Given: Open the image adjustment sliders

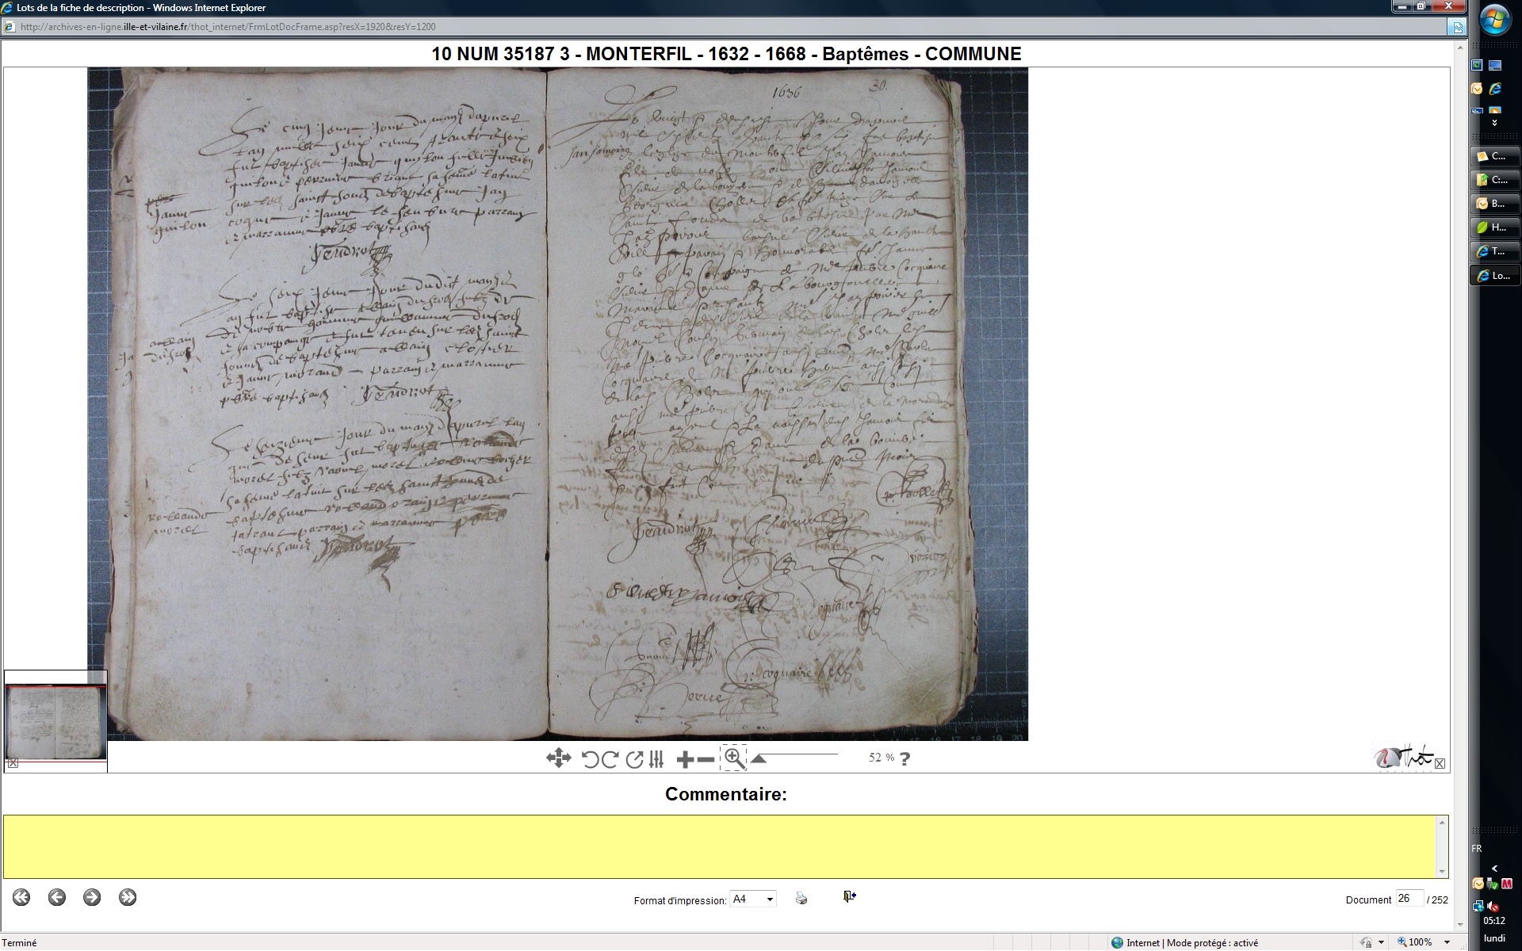Looking at the screenshot, I should (x=656, y=759).
